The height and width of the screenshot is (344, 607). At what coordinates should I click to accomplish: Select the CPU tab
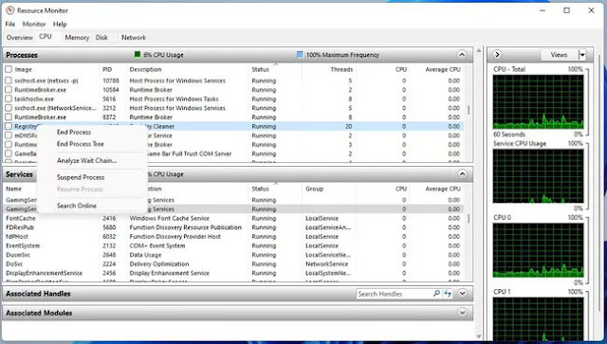[x=46, y=36]
